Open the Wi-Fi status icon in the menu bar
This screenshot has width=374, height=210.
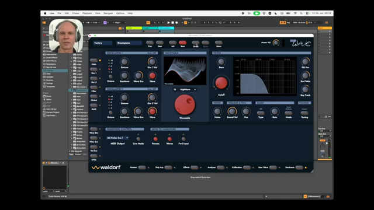click(295, 13)
